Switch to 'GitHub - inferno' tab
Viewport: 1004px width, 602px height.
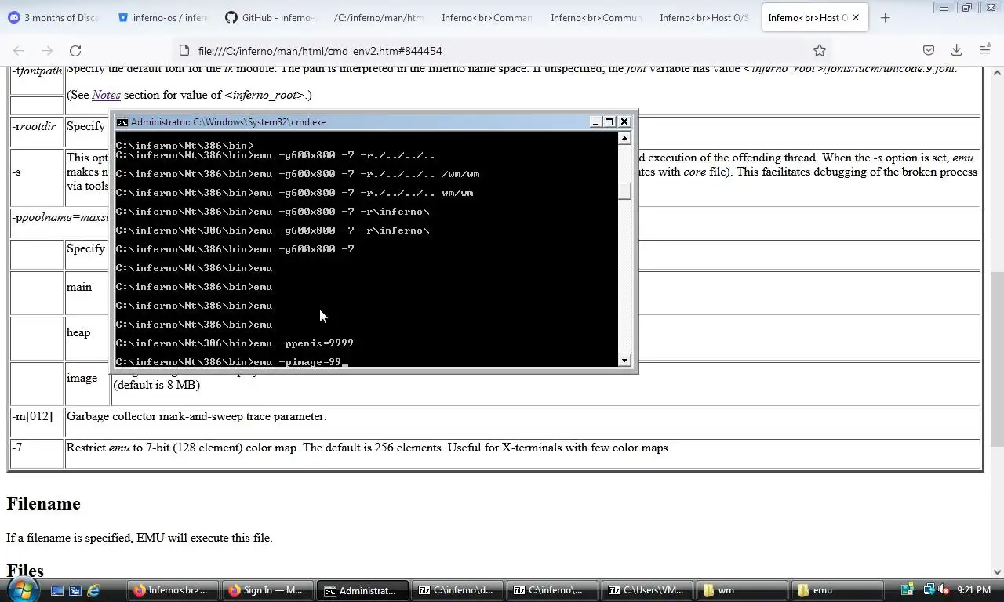click(x=271, y=17)
